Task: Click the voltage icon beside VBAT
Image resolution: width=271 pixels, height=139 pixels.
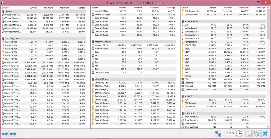Action: pyautogui.click(x=183, y=73)
